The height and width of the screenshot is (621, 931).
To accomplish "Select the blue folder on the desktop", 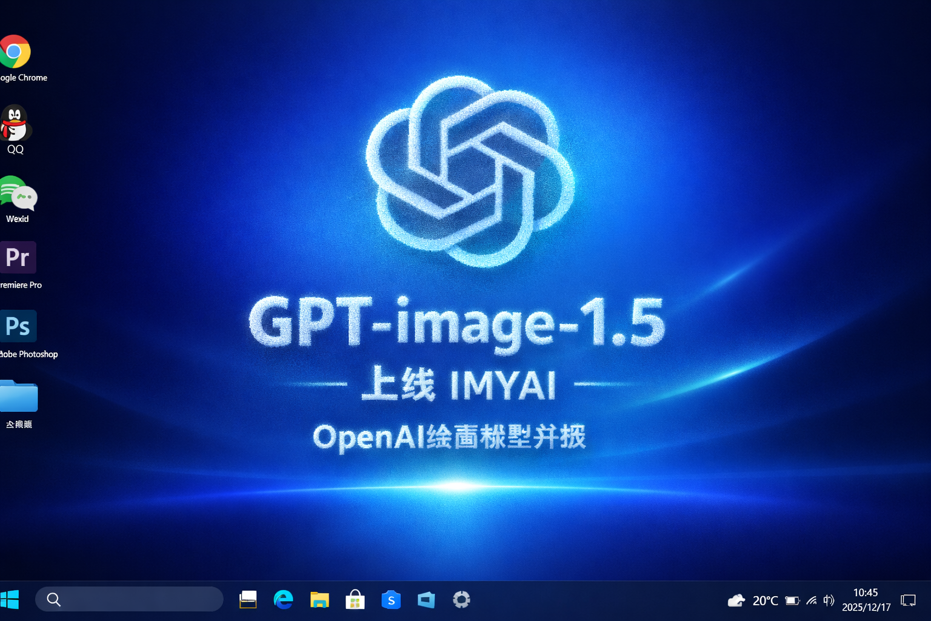I will [x=18, y=396].
